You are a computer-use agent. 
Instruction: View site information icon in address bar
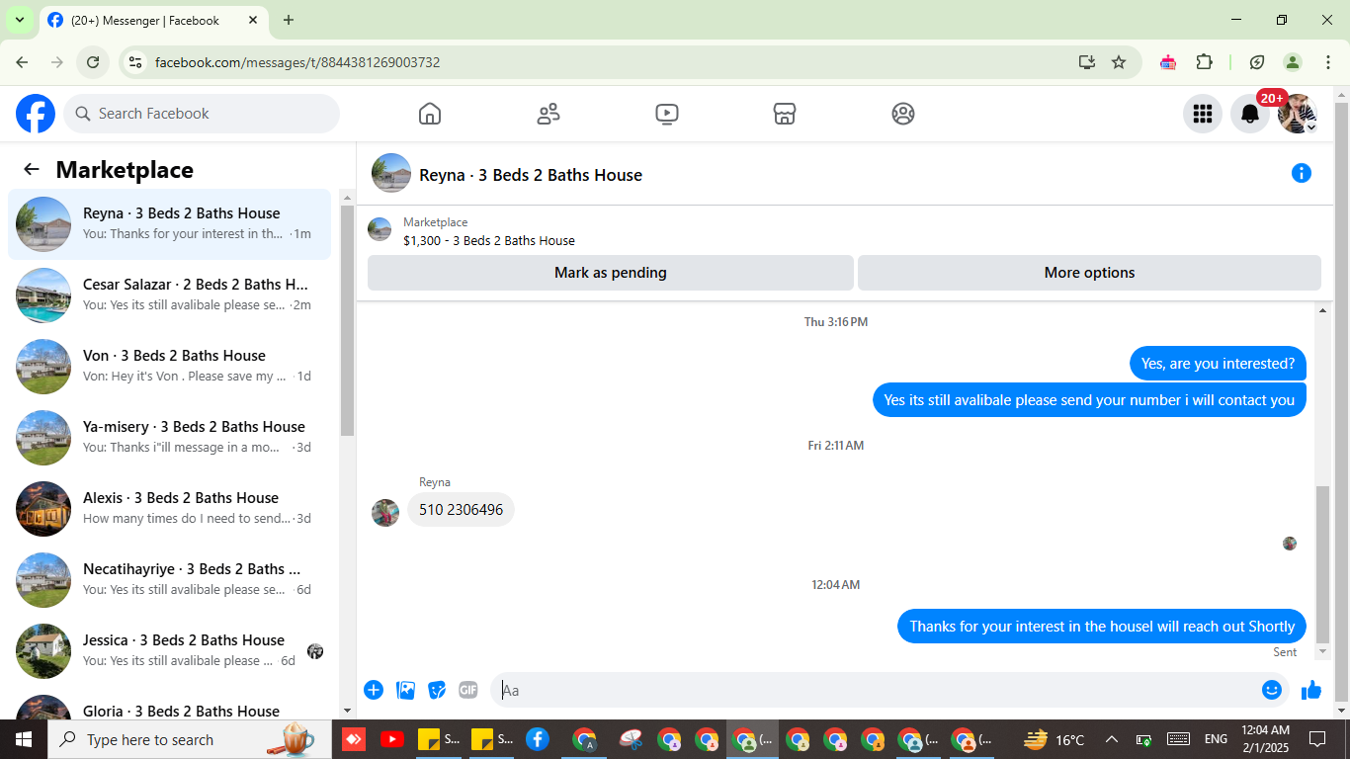coord(136,62)
